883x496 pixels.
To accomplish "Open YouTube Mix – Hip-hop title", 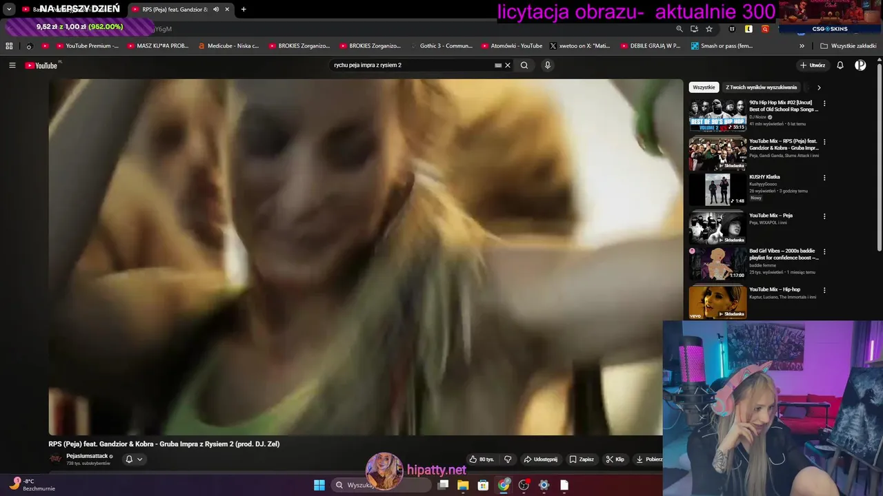I will coord(775,289).
